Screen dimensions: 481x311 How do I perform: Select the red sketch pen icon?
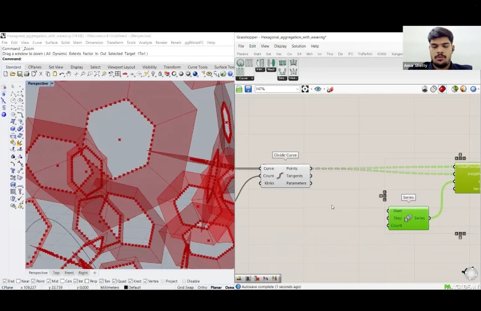tap(330, 89)
